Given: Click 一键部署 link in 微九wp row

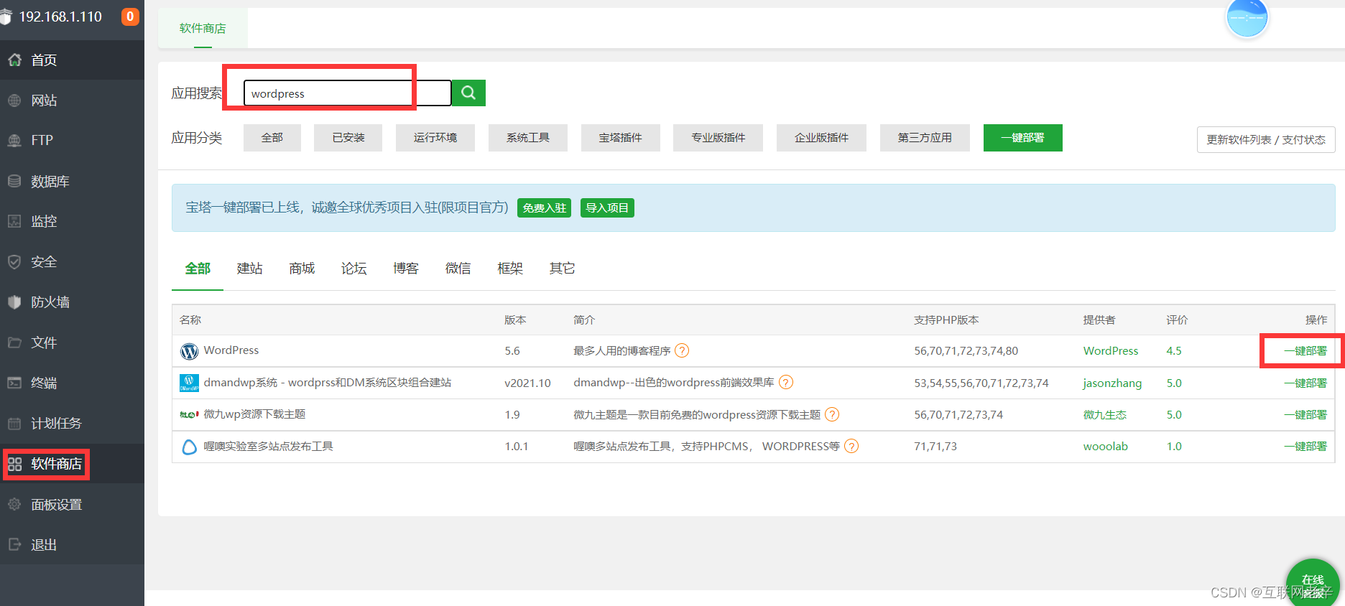Looking at the screenshot, I should point(1305,415).
